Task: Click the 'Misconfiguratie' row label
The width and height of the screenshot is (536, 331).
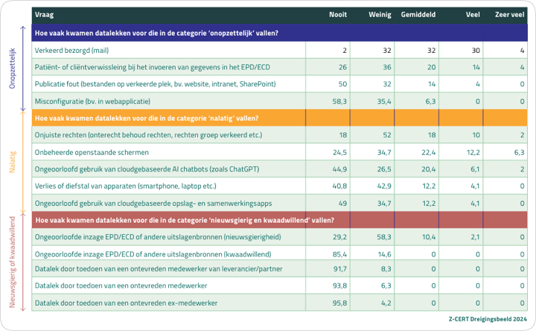Action: coord(92,101)
